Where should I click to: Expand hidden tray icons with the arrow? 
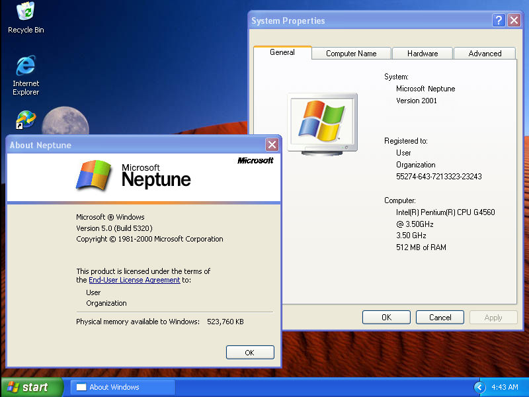[x=480, y=387]
